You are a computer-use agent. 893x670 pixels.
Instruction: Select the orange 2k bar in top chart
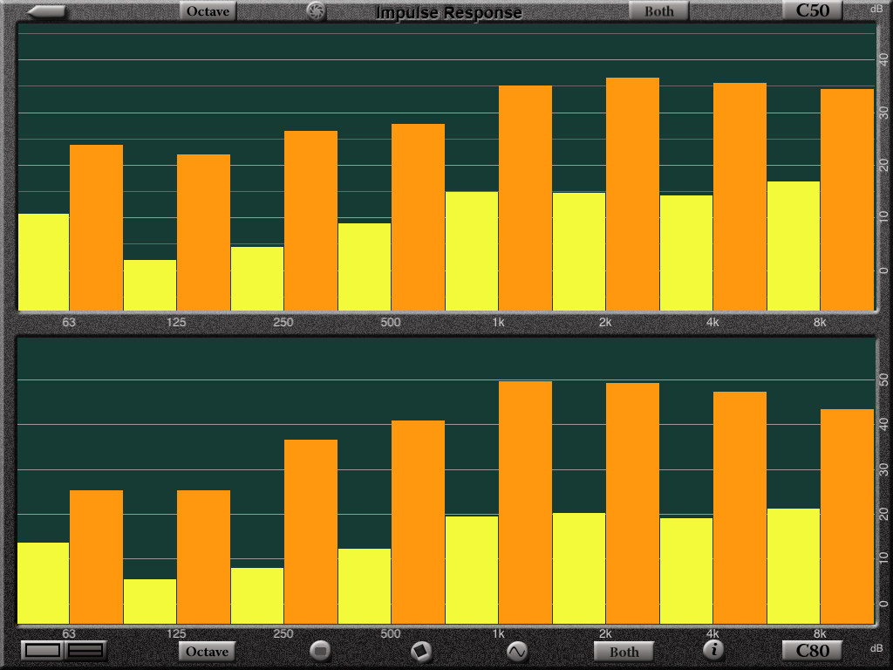[632, 194]
